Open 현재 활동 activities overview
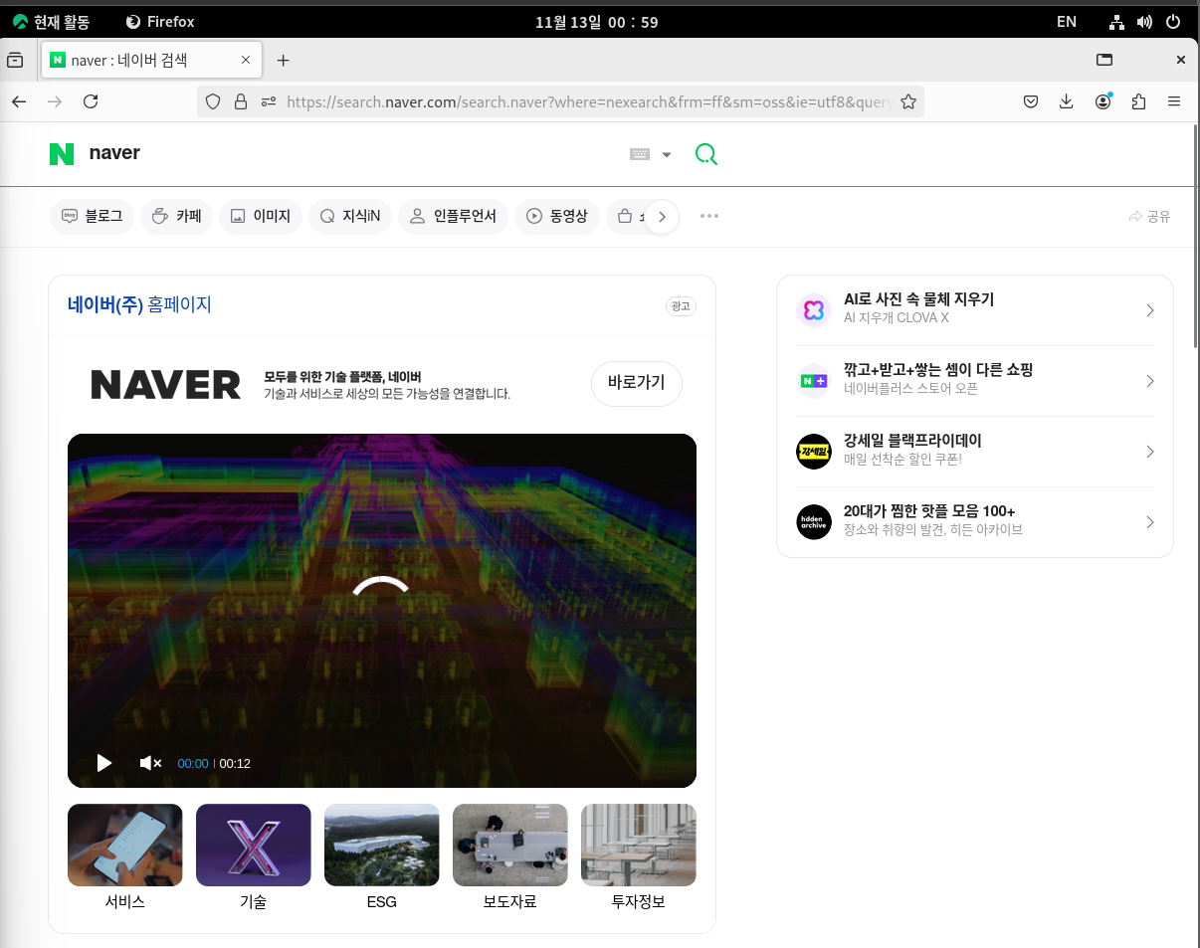The image size is (1200, 948). pyautogui.click(x=51, y=22)
